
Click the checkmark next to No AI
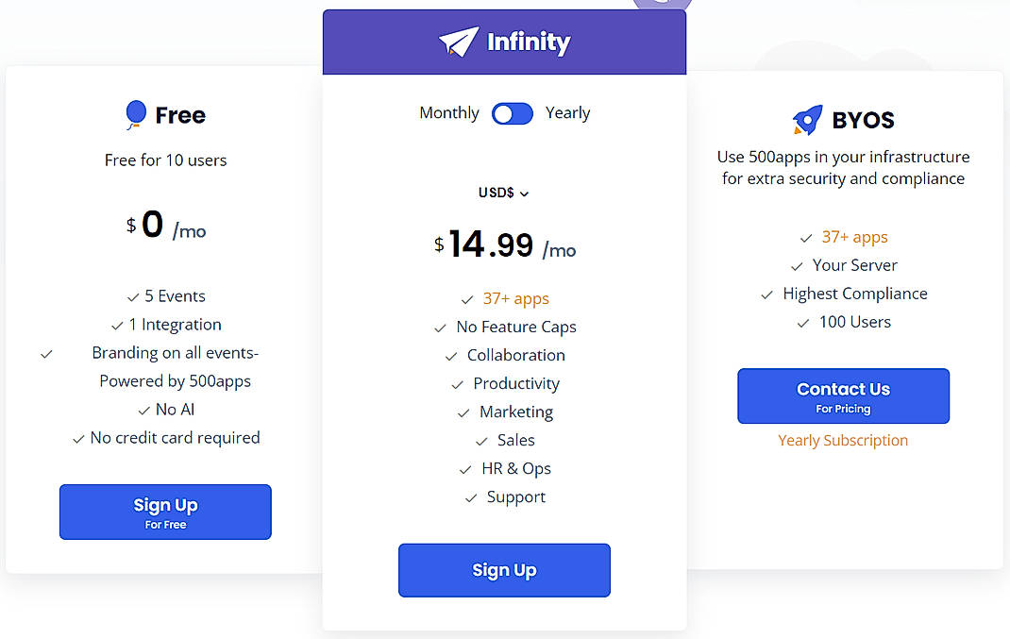point(144,410)
